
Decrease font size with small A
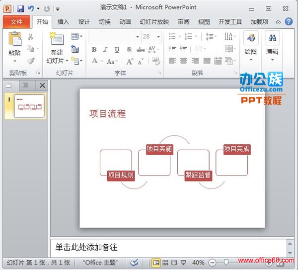point(141,61)
